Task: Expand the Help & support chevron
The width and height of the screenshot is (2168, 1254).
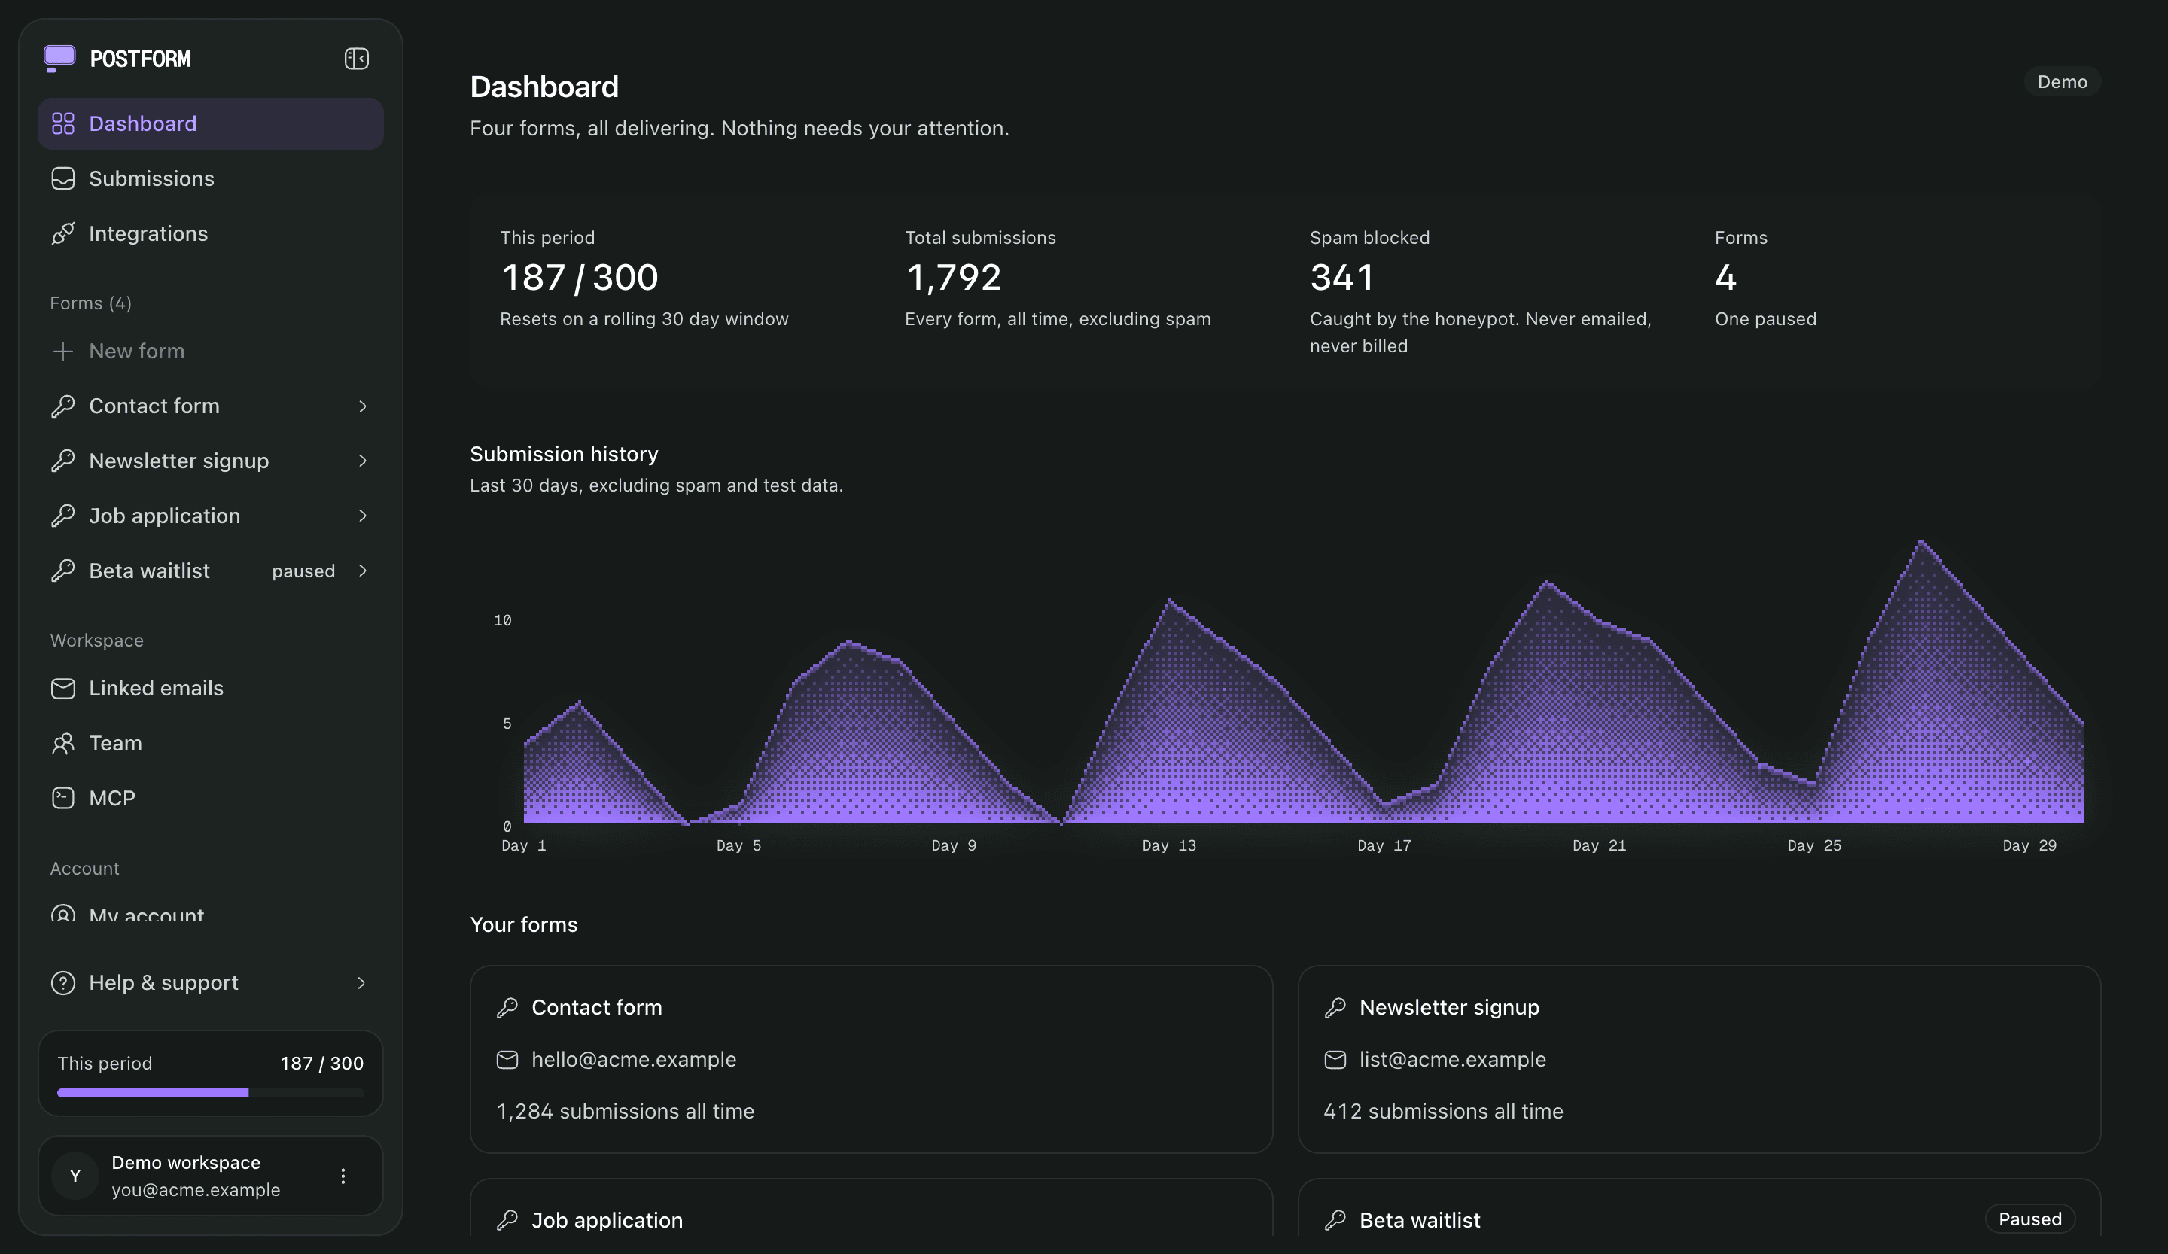Action: pyautogui.click(x=361, y=982)
